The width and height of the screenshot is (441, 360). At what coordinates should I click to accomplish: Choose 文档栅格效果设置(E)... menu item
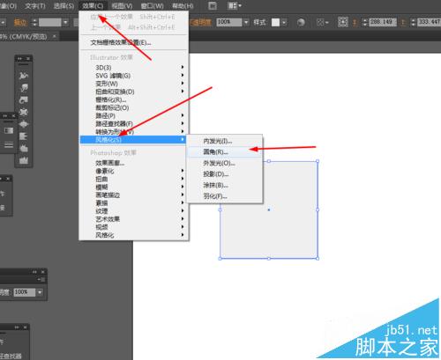coord(121,43)
